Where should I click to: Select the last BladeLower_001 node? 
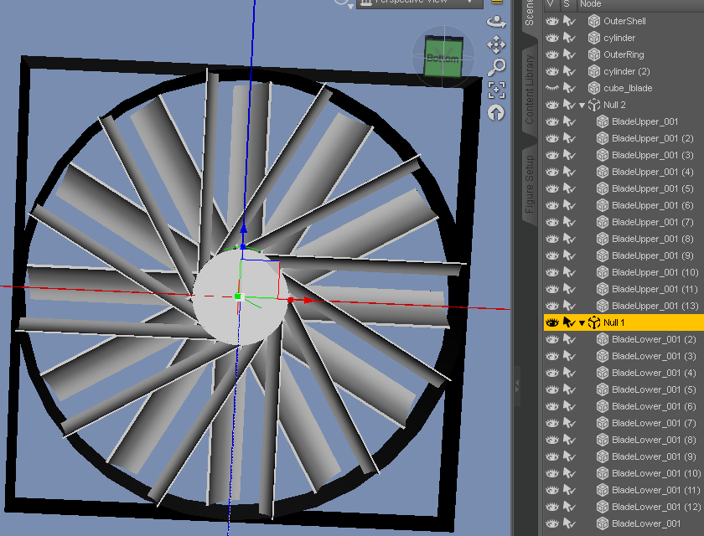(x=646, y=523)
